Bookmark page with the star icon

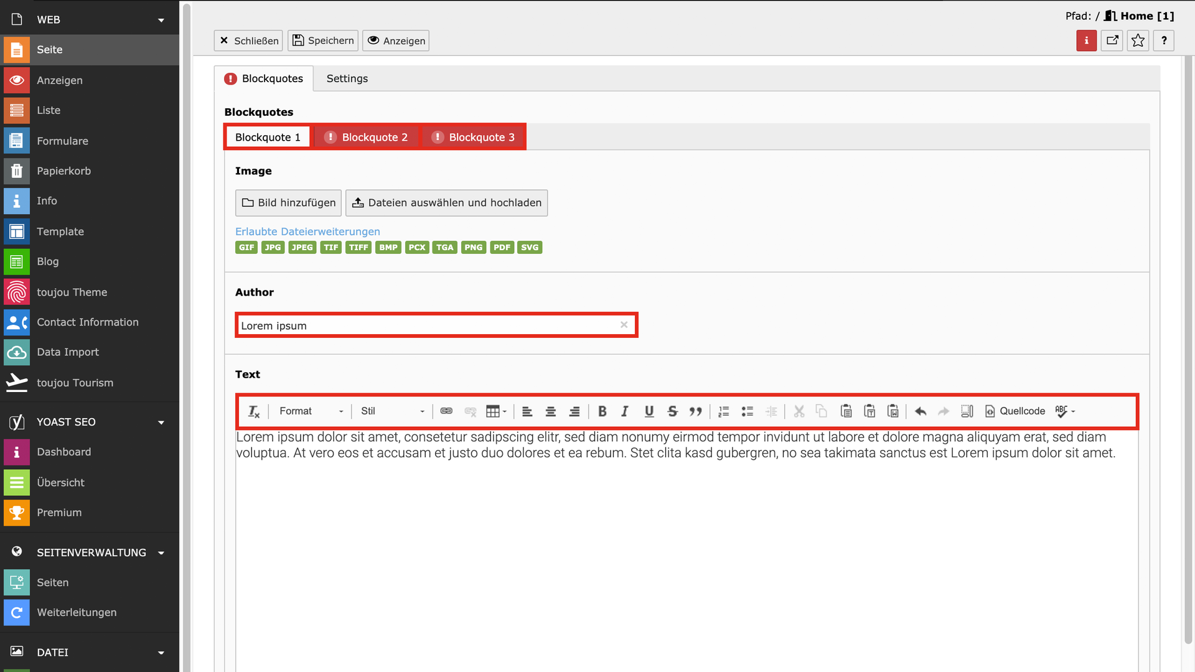[x=1138, y=41]
